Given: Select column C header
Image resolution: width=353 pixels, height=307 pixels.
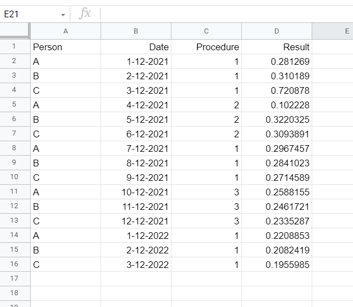Looking at the screenshot, I should [206, 31].
